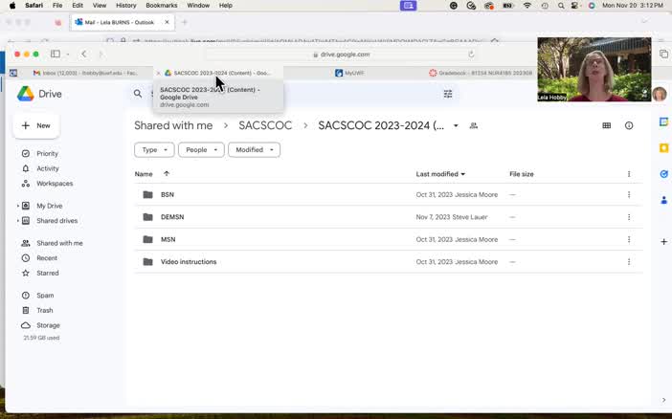
Task: Expand My Drive tree arrow
Action: [17, 206]
